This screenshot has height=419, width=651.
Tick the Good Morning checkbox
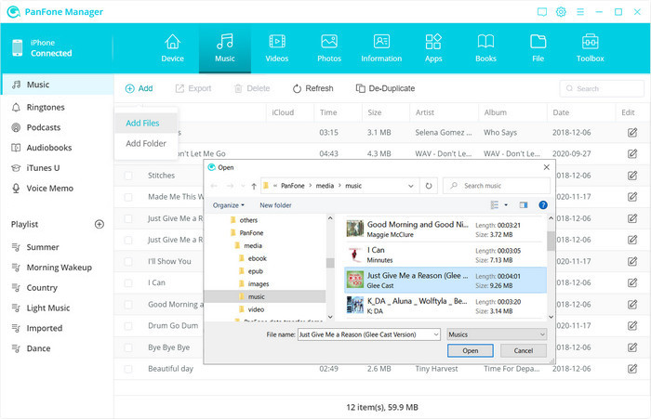pyautogui.click(x=128, y=305)
